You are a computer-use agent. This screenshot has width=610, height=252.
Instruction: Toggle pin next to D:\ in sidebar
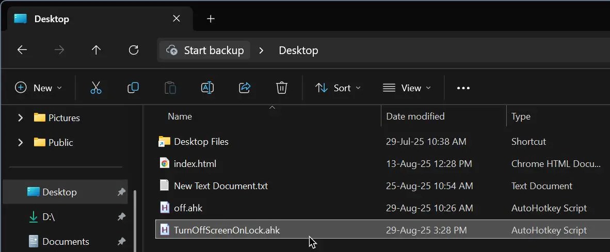[x=122, y=216]
